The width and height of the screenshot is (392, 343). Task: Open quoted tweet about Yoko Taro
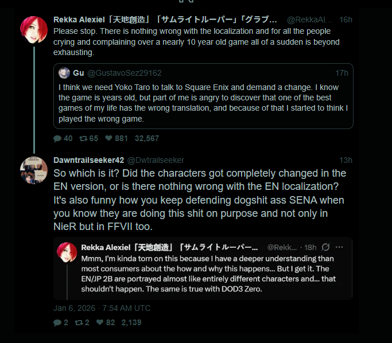(203, 103)
